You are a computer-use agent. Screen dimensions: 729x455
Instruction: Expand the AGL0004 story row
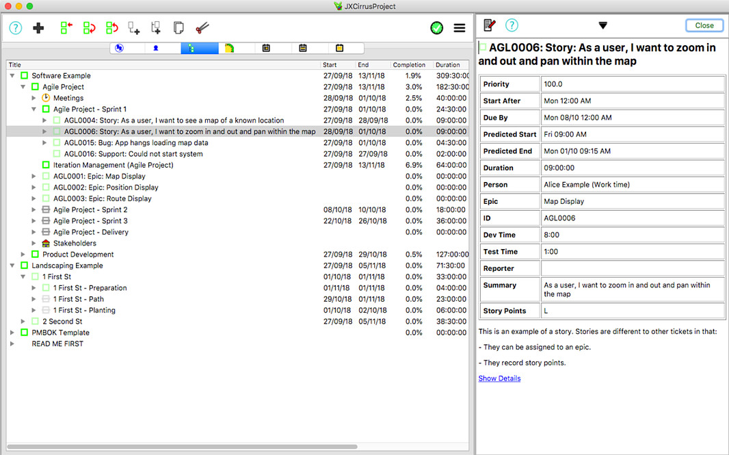(44, 120)
